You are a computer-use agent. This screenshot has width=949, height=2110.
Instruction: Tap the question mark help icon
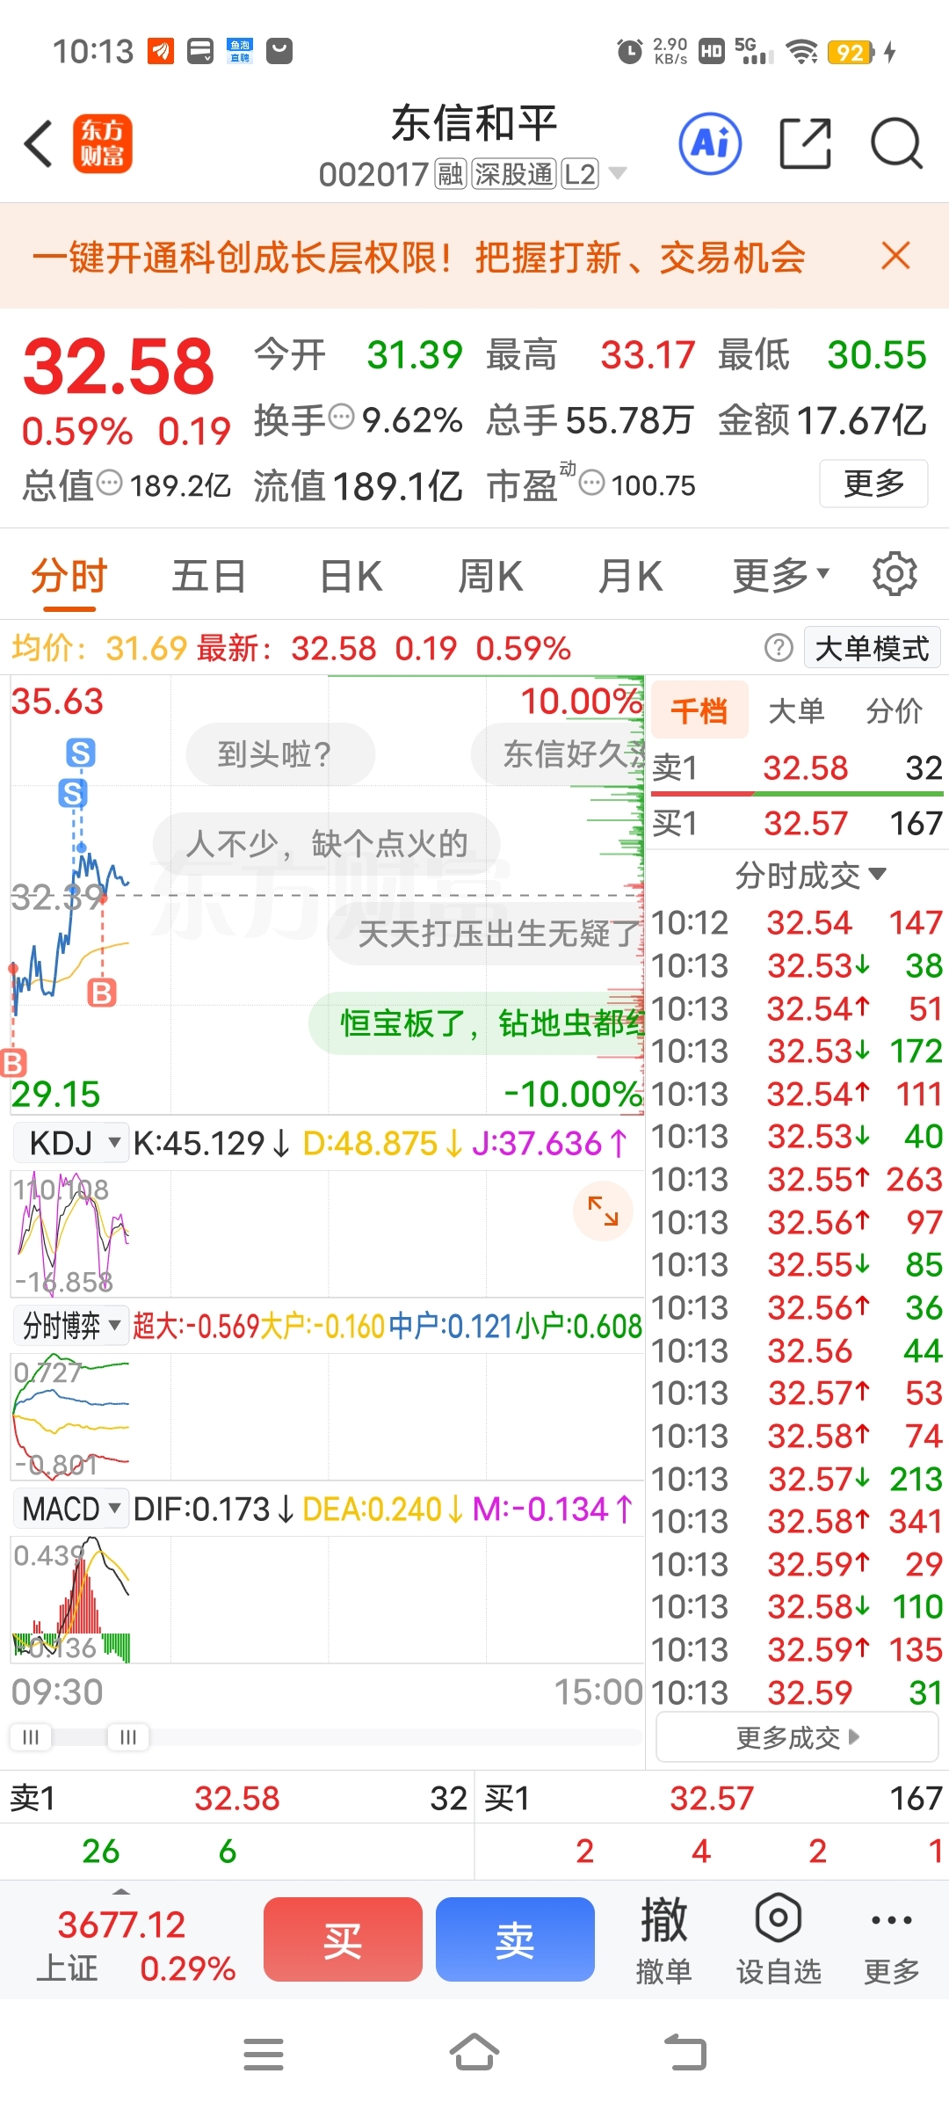coord(779,648)
